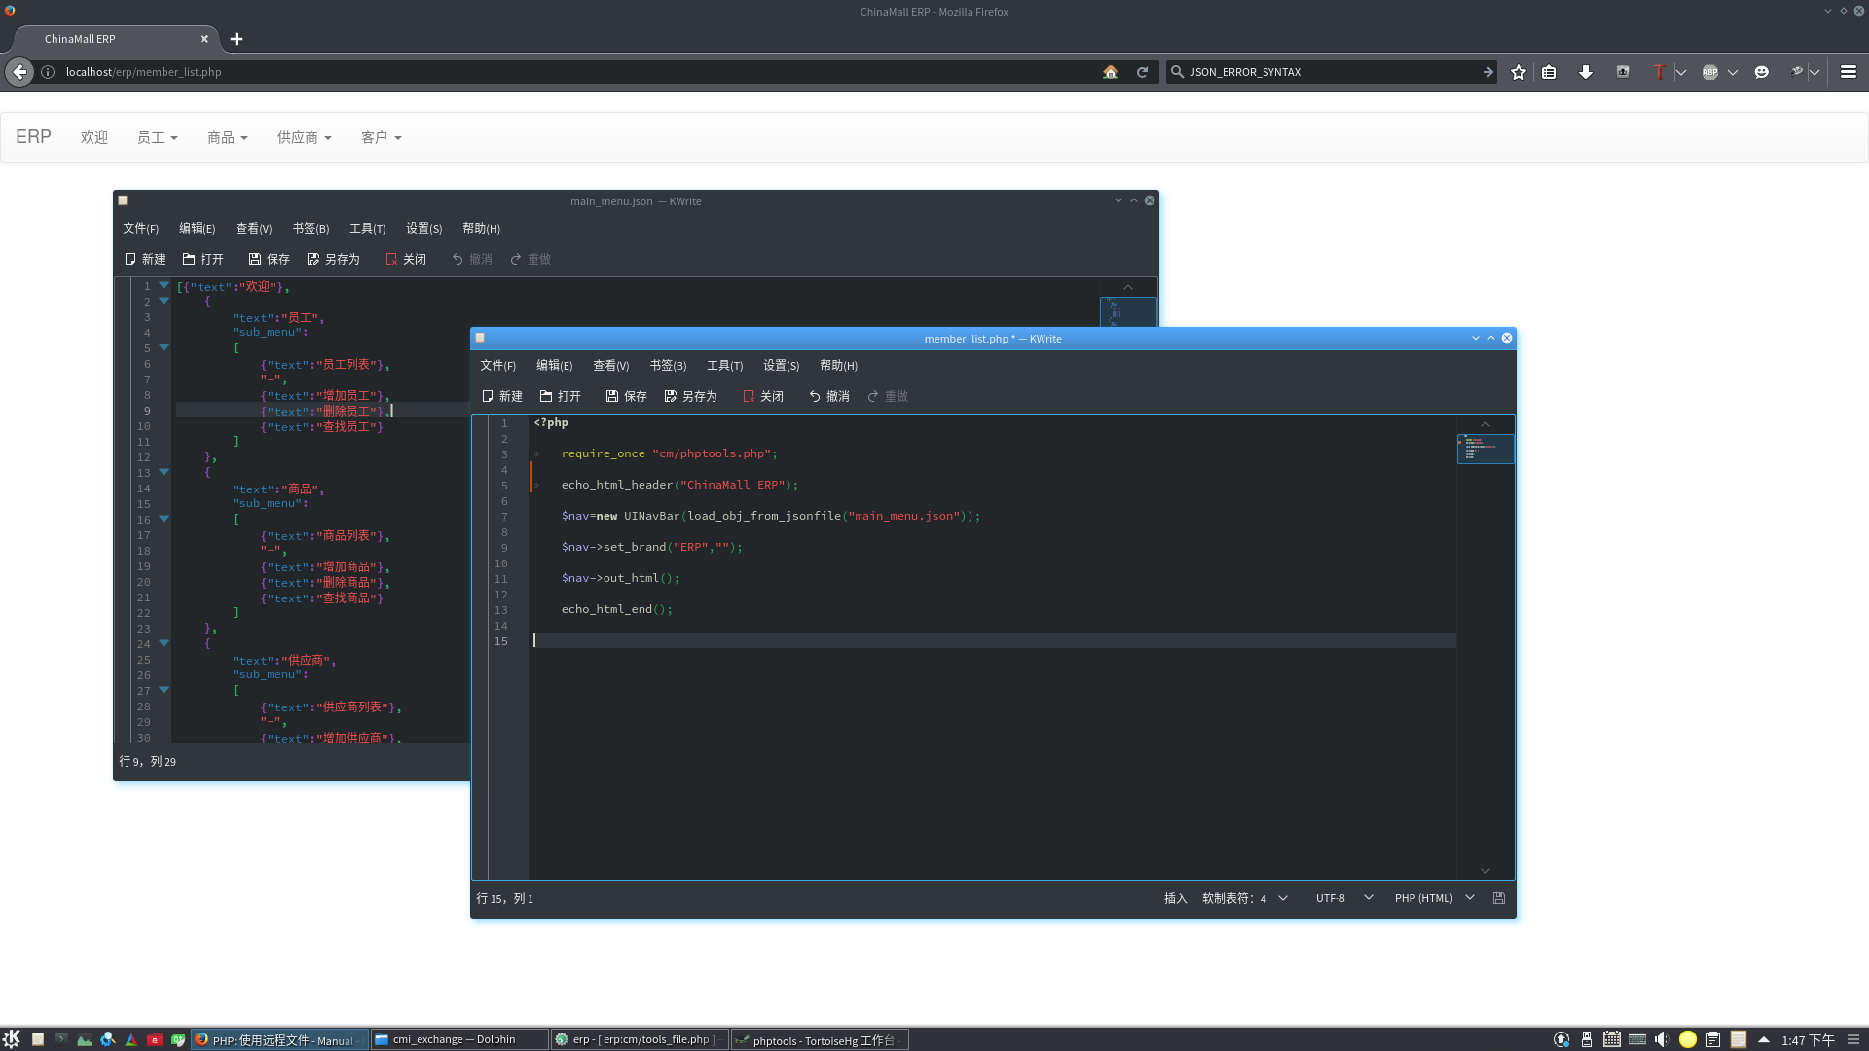Screen dimensions: 1869x1051
Task: Open the 员工 dropdown in ERP navbar
Action: 158,137
